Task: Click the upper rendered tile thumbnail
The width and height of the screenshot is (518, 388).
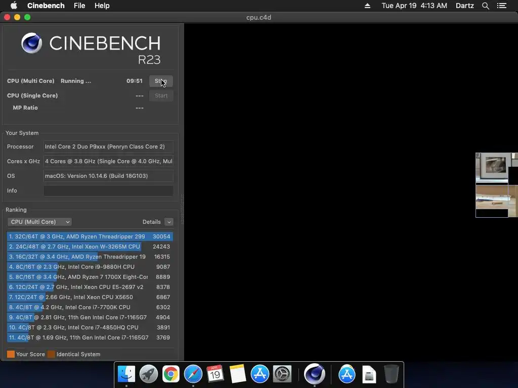Action: (x=492, y=167)
